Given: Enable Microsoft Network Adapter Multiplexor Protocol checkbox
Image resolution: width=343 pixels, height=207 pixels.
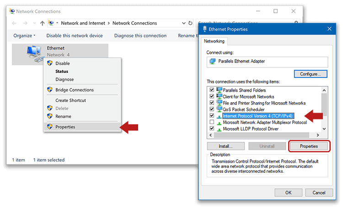Looking at the screenshot, I should tap(212, 122).
